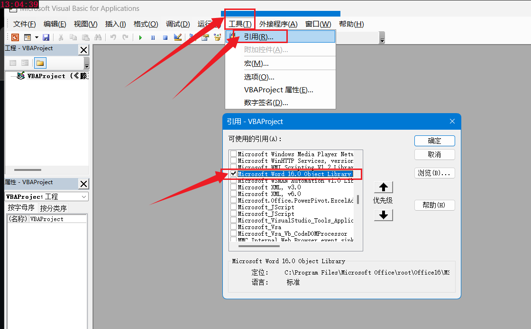Image resolution: width=531 pixels, height=329 pixels.
Task: Click the Redo arrow toolbar icon
Action: pos(126,37)
